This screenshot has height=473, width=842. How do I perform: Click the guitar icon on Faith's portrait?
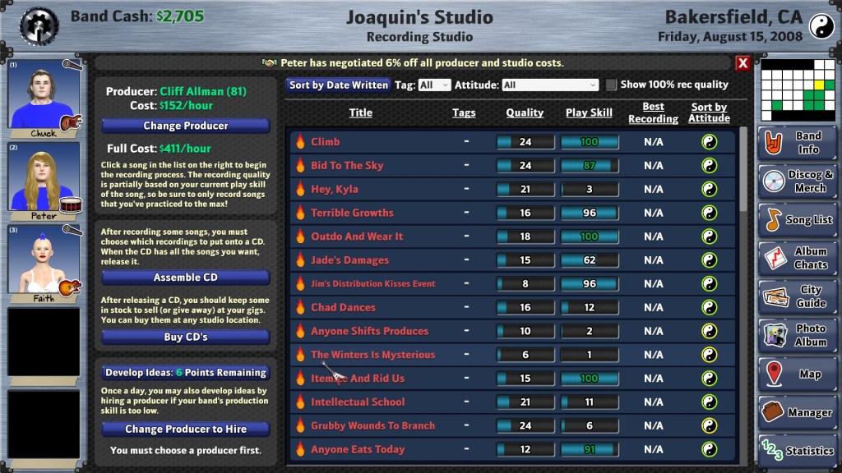[71, 287]
